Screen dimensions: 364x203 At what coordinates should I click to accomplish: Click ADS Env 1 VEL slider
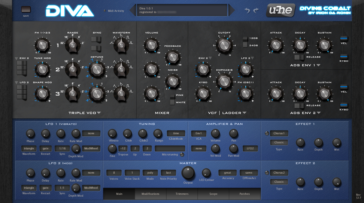(x=344, y=38)
